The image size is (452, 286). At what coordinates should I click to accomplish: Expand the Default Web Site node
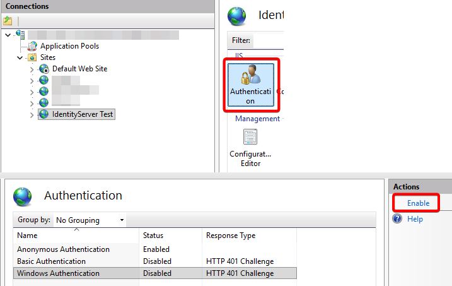pos(32,69)
